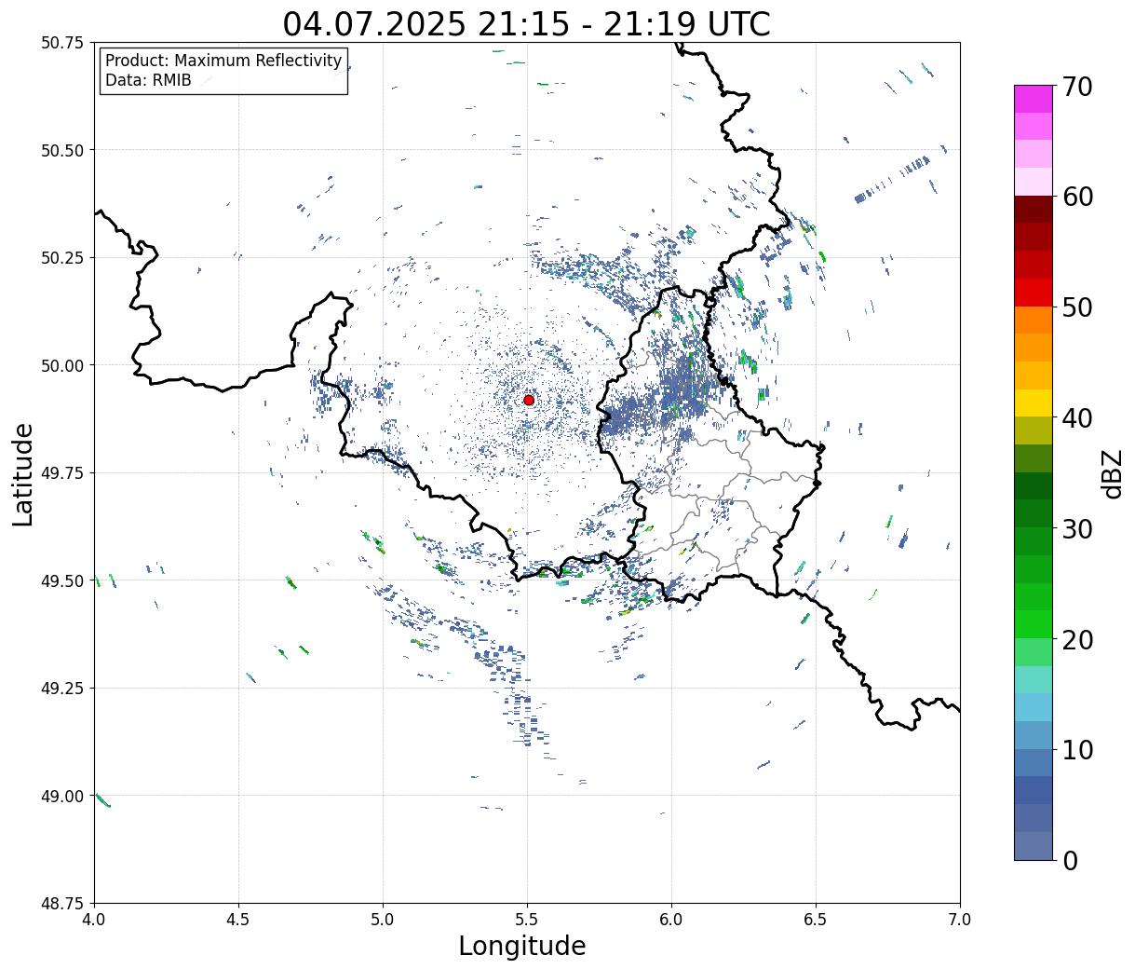Click the colorbar tick label 0
1135x969 pixels.
[1069, 860]
